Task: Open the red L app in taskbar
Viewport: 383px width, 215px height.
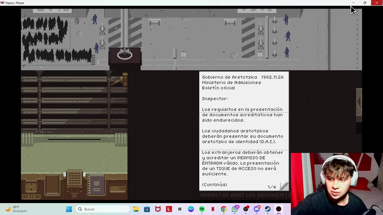Action: click(x=169, y=209)
